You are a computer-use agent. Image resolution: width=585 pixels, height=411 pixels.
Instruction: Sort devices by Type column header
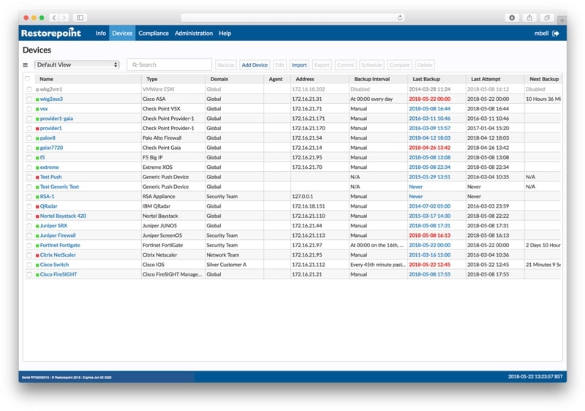pos(152,79)
